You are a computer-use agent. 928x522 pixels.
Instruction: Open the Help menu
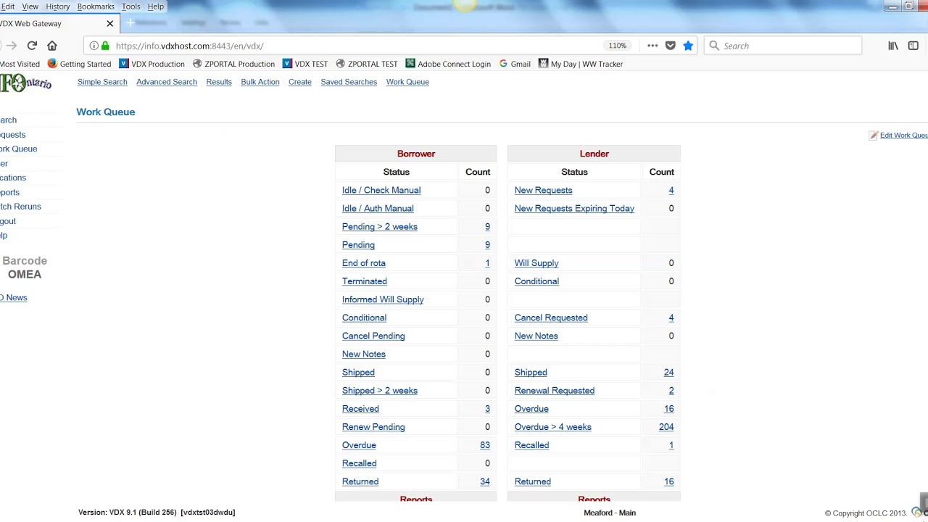pyautogui.click(x=156, y=7)
